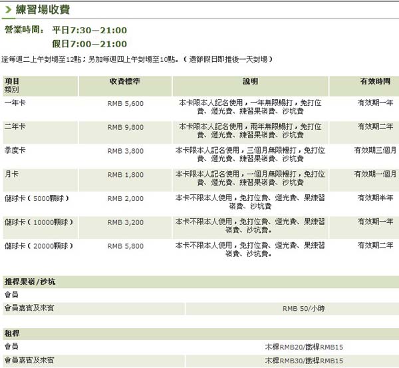Click the 有效時間 column header
Viewport: 399px width, 368px height.
(x=375, y=81)
